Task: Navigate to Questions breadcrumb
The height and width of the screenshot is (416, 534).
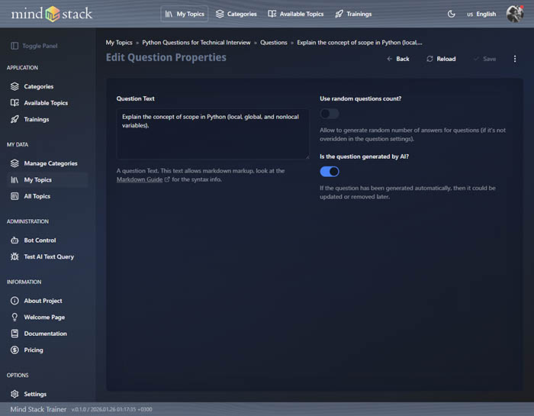Action: [x=274, y=43]
